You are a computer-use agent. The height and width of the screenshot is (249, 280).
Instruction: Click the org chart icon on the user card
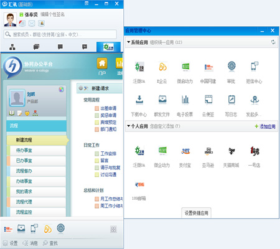click(35, 113)
